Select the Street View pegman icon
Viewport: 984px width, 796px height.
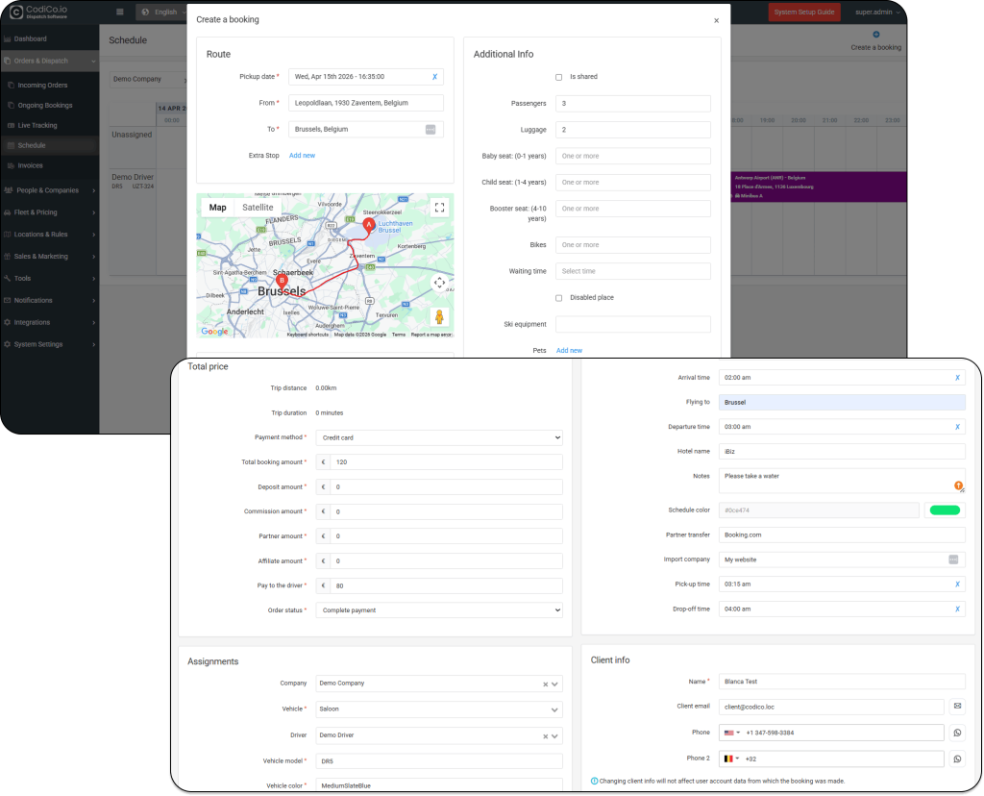point(439,317)
